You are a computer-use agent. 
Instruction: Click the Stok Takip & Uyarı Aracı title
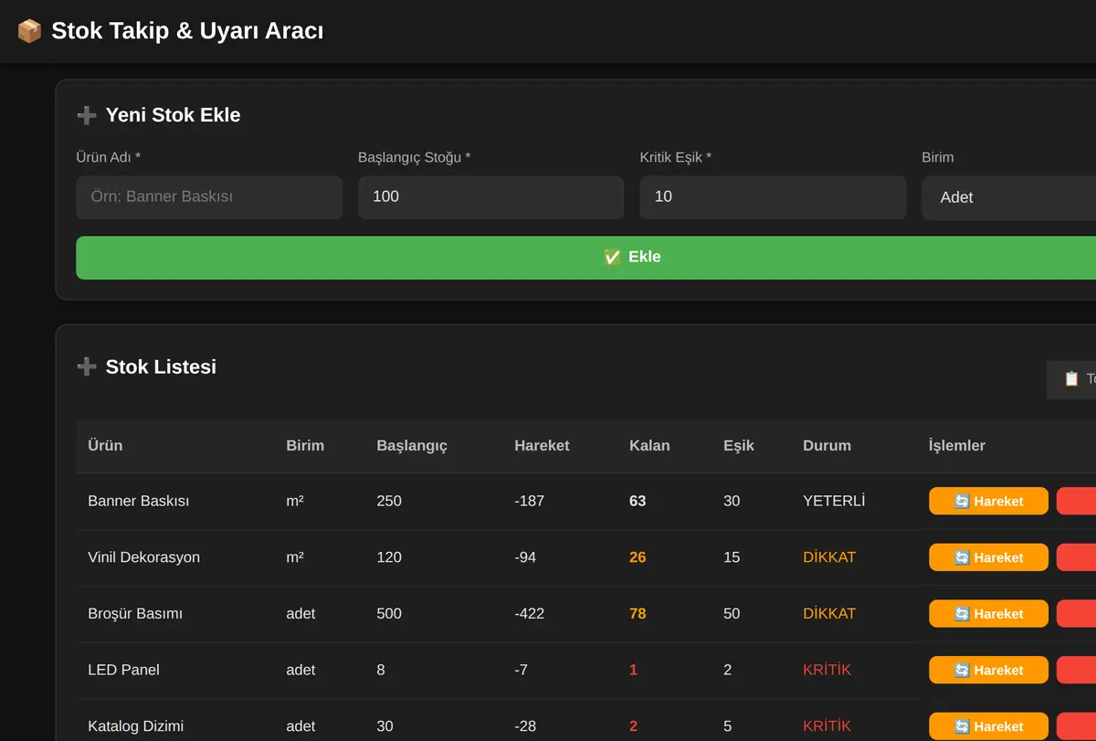point(187,31)
